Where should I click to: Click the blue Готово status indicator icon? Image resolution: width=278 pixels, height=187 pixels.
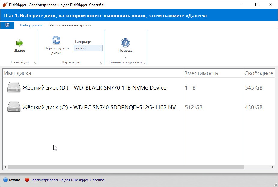[x=5, y=180]
